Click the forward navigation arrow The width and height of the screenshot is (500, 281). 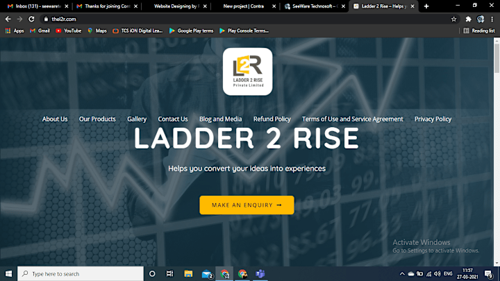point(19,19)
